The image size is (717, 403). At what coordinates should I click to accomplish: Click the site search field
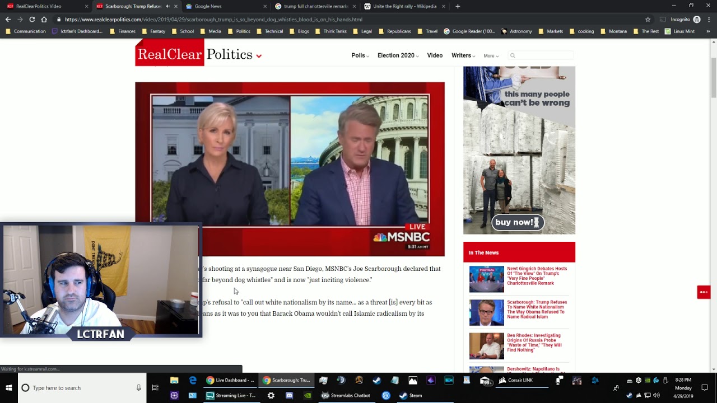(541, 55)
